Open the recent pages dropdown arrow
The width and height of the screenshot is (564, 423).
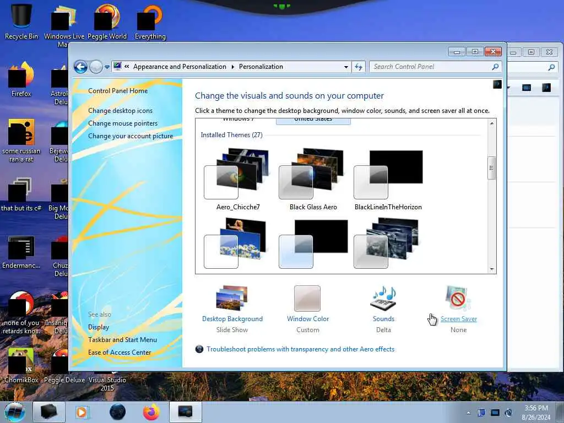[x=107, y=67]
